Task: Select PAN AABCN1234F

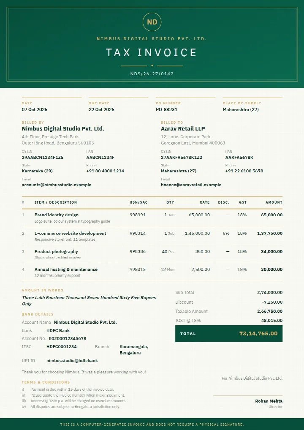Action: point(100,158)
